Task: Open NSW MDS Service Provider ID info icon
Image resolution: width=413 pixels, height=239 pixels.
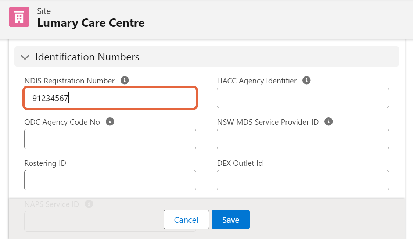Action: (x=328, y=121)
